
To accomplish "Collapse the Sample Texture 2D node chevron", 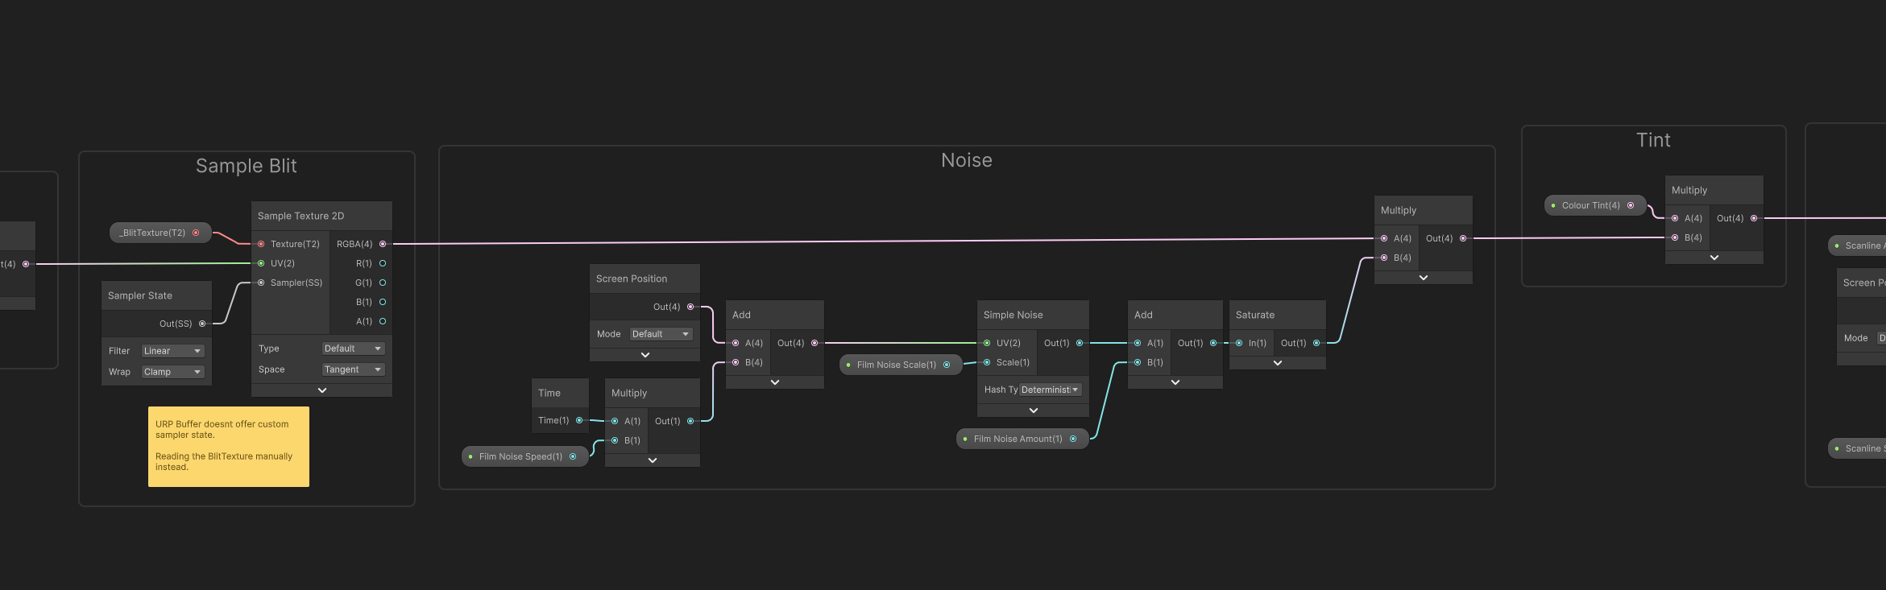I will click(x=322, y=390).
